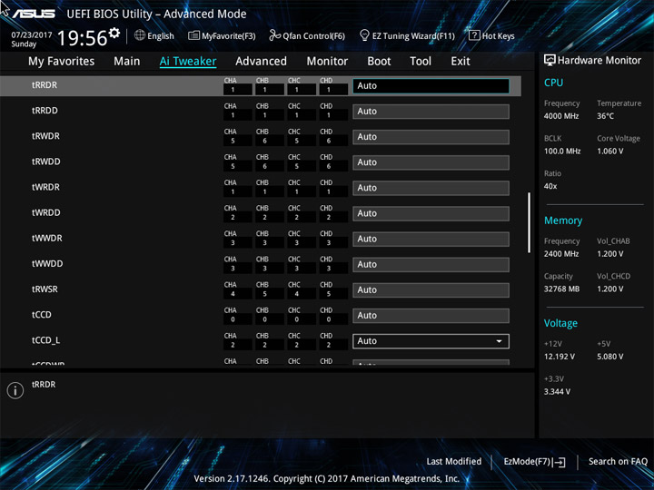The height and width of the screenshot is (490, 654).
Task: Select the tRWSR row label
Action: pos(45,289)
